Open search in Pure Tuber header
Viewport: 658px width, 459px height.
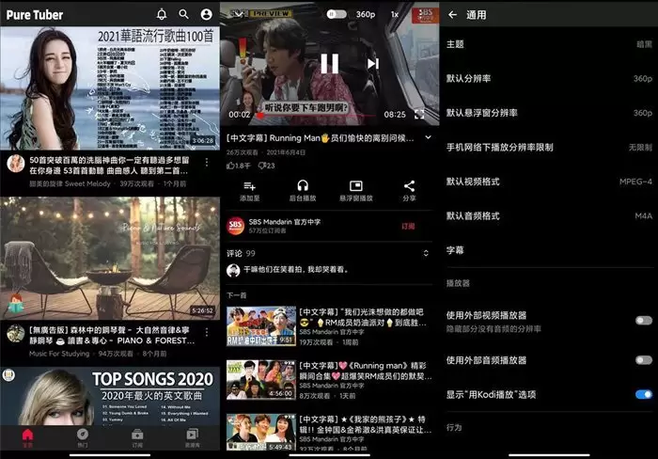coord(184,14)
